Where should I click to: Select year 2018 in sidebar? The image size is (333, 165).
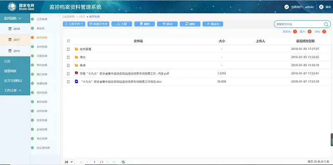click(x=15, y=29)
